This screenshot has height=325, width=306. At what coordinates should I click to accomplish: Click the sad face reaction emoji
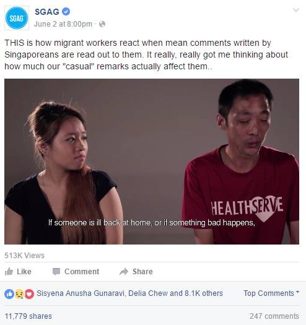click(19, 294)
